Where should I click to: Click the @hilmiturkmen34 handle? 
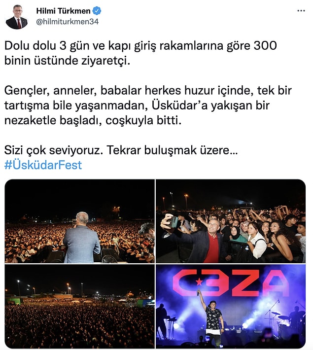(67, 22)
